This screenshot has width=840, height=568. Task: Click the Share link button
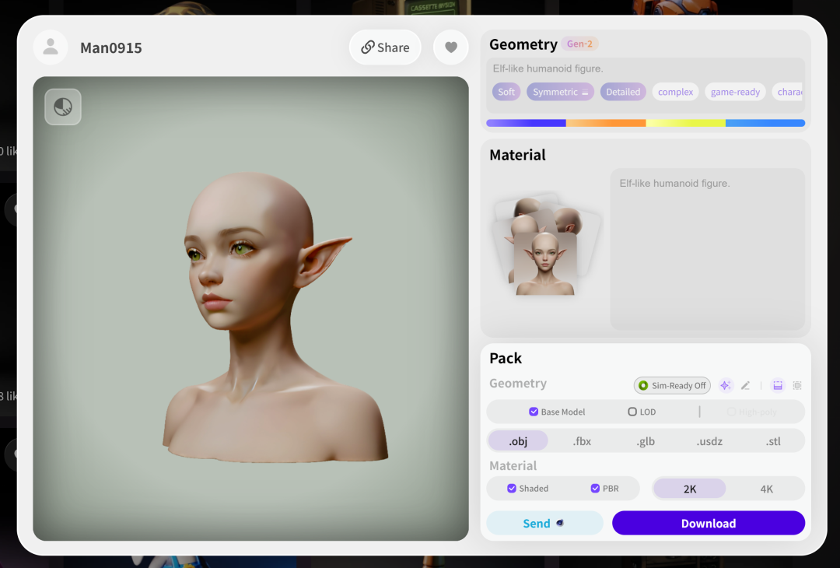385,47
